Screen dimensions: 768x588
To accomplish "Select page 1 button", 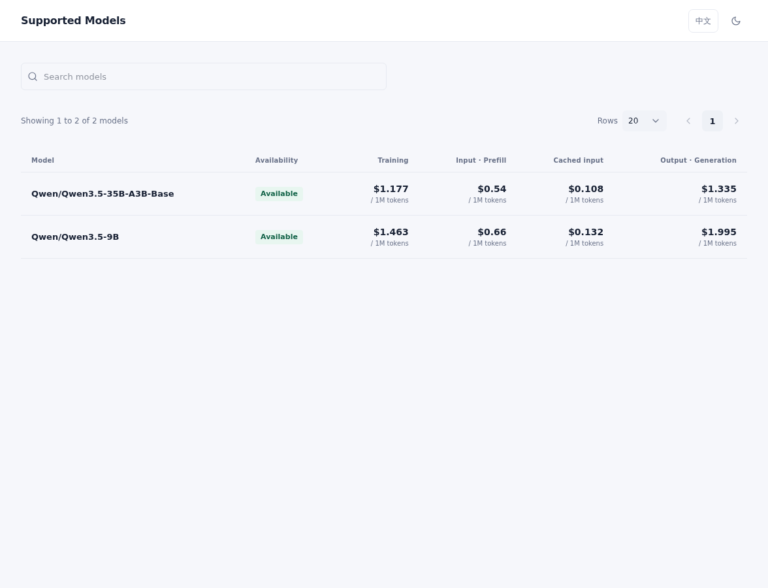I will 712,121.
